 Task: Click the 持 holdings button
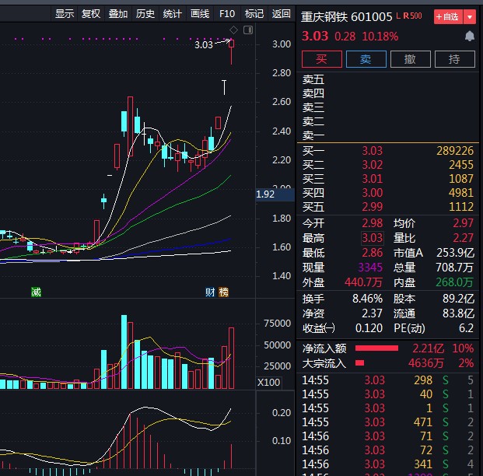tap(455, 59)
